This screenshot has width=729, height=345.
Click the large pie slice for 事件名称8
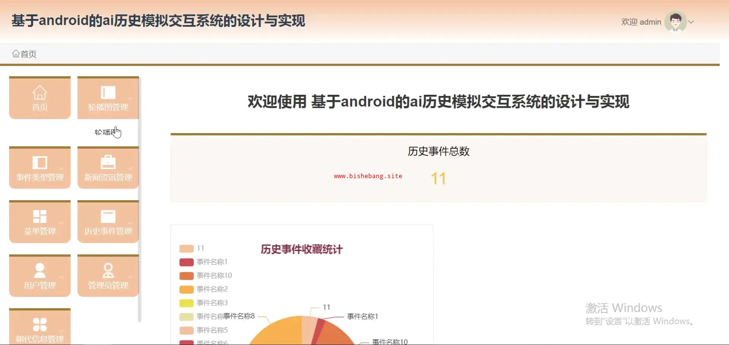click(281, 333)
